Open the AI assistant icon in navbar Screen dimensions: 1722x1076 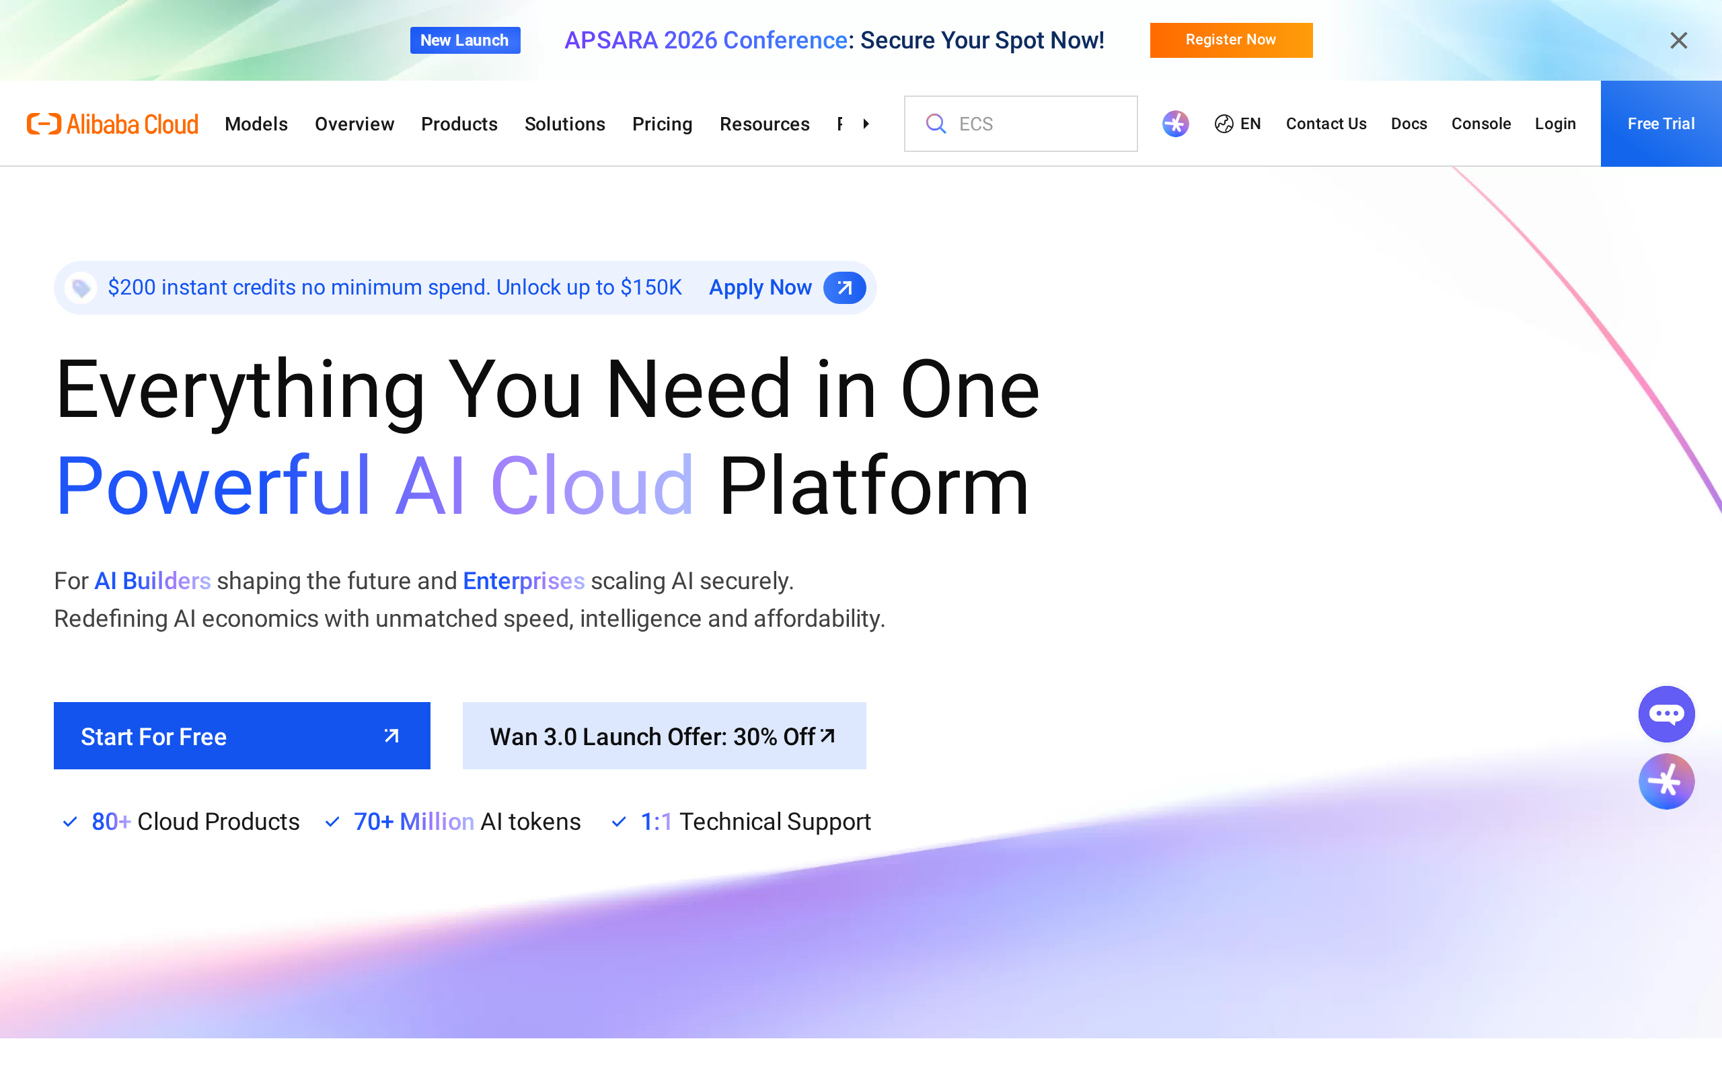tap(1176, 124)
